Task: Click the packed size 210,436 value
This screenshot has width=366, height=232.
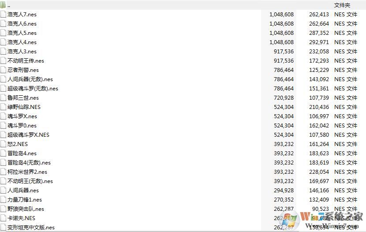Action: [319, 107]
